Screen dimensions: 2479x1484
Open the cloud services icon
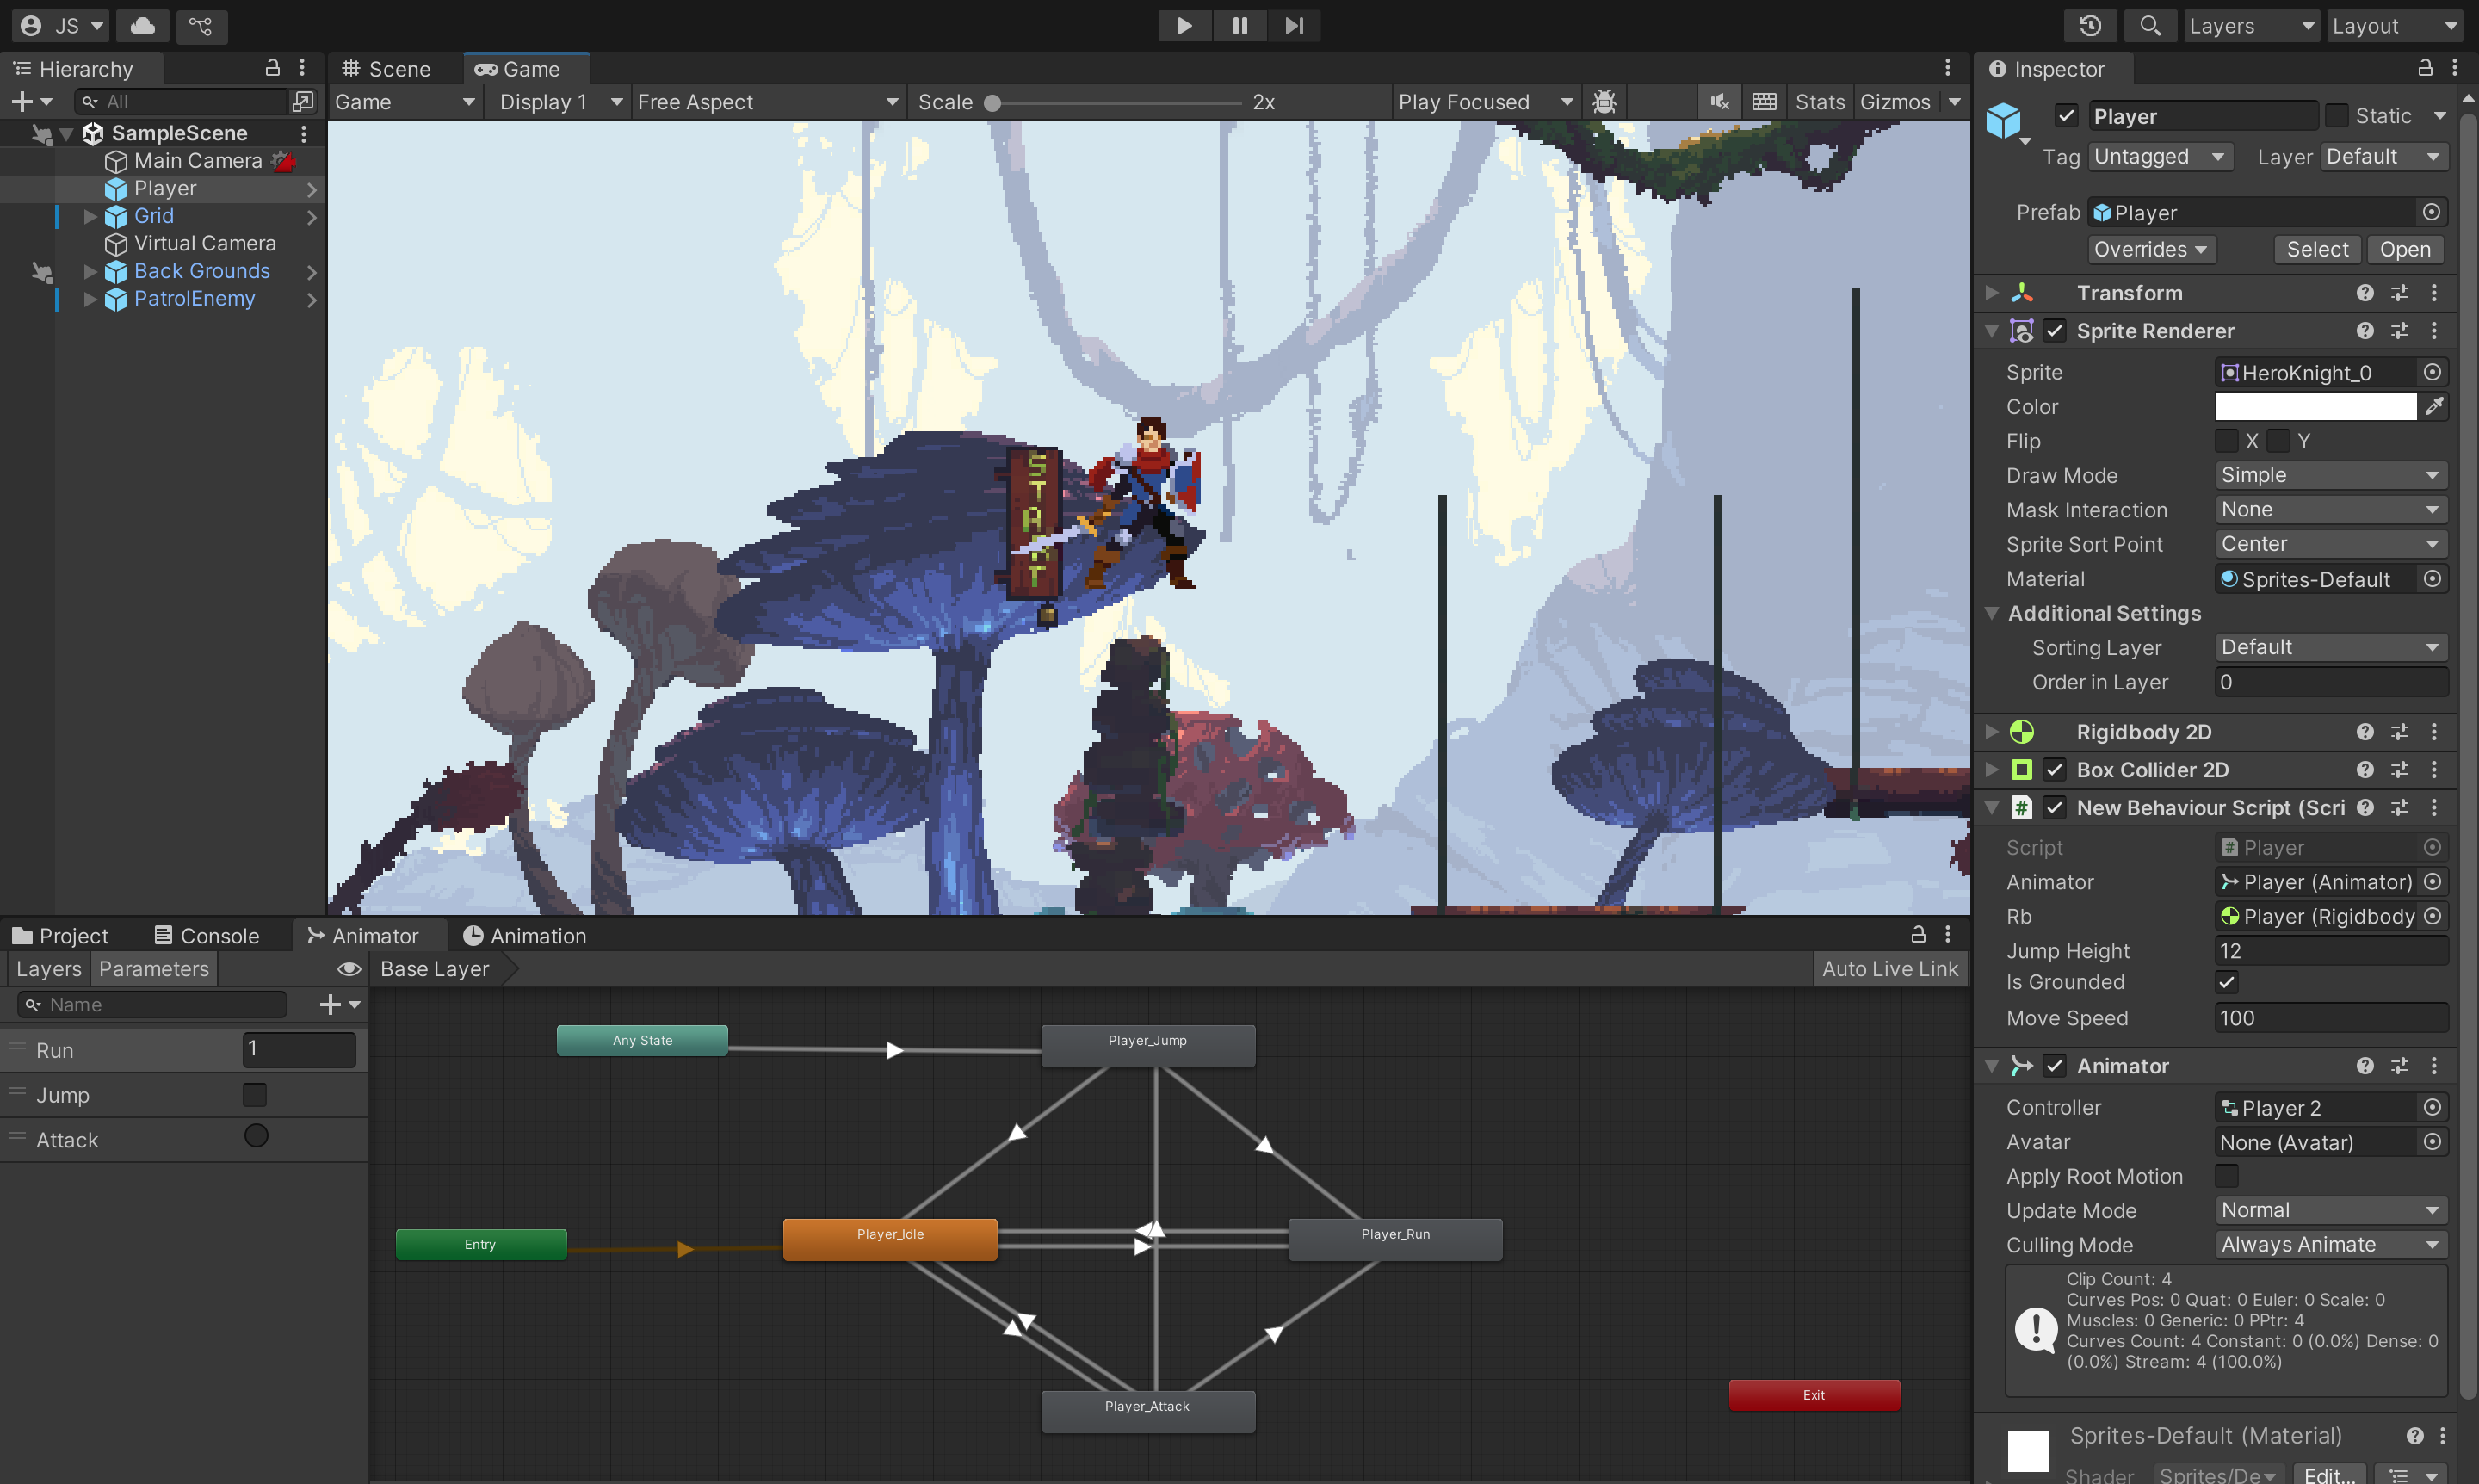click(x=142, y=26)
